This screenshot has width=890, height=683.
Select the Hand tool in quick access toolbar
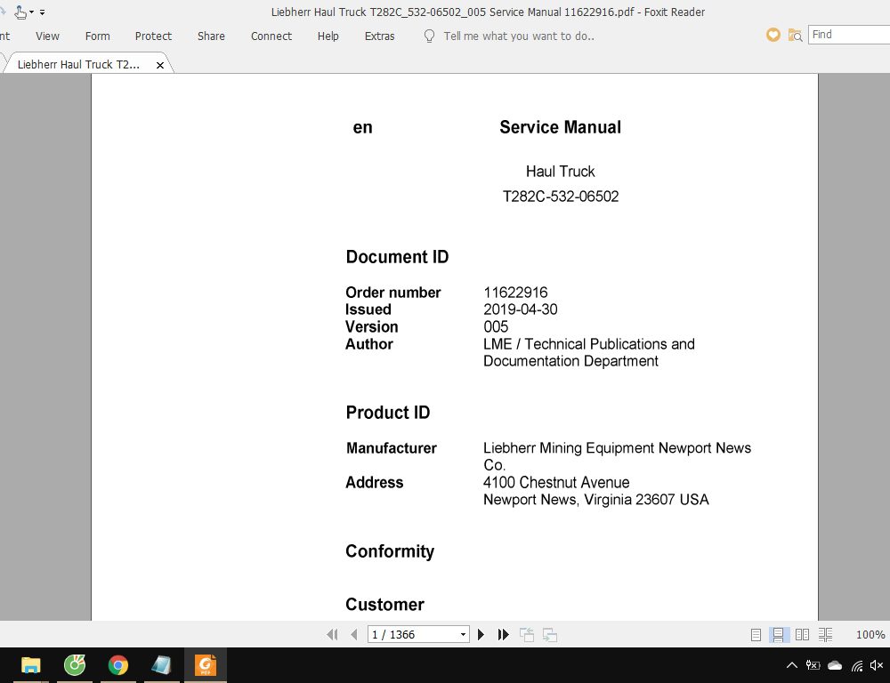tap(20, 12)
